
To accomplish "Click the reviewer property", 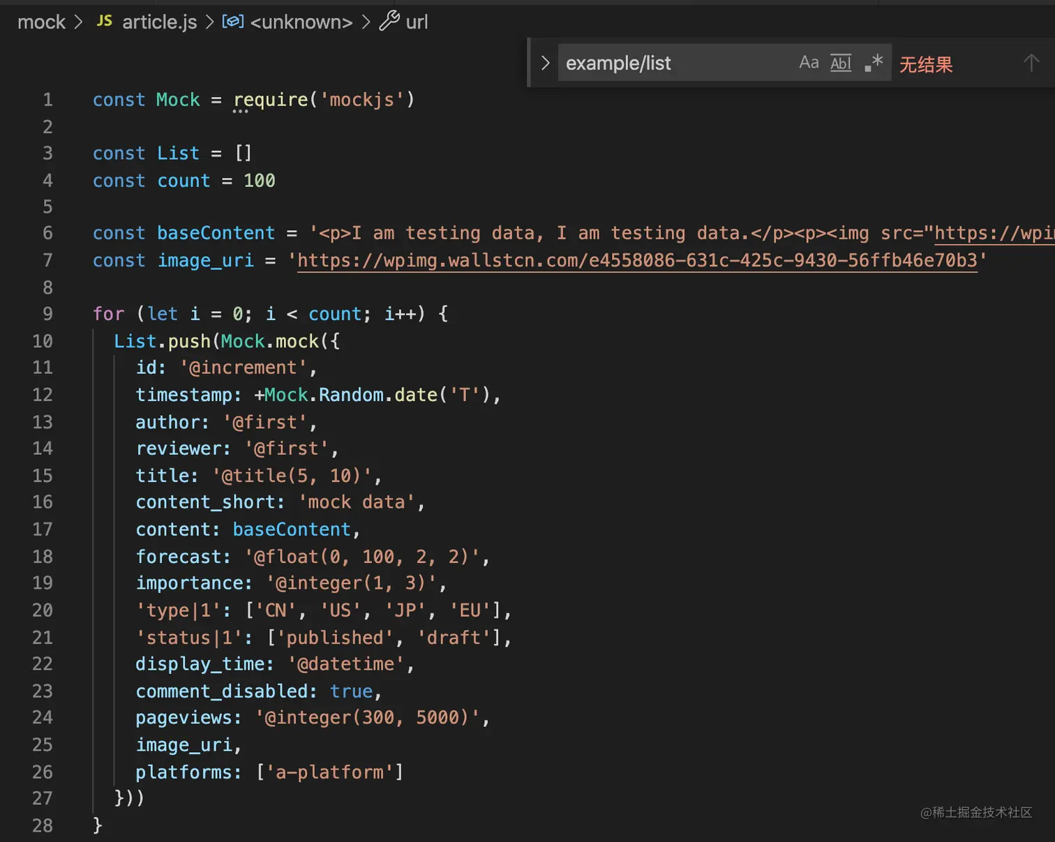I will (x=178, y=449).
